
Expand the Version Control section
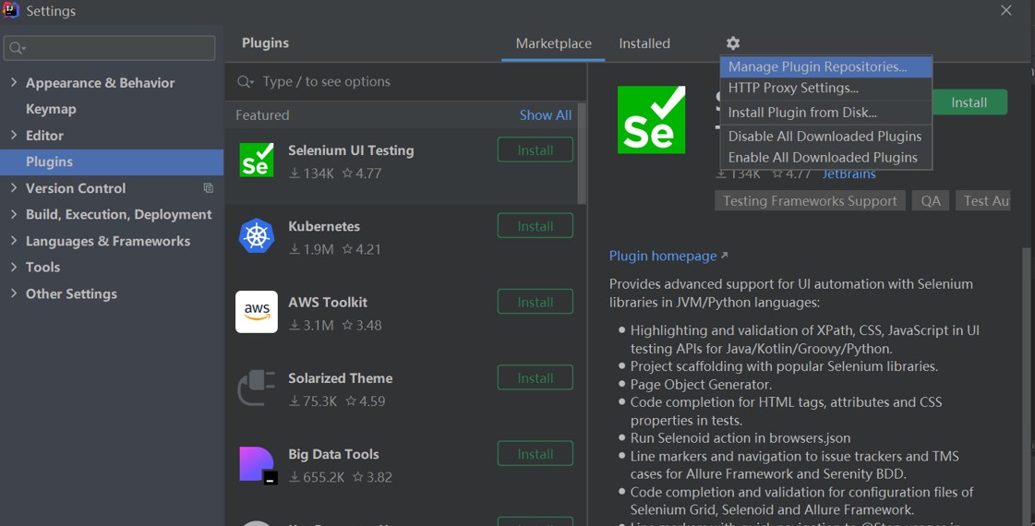click(14, 187)
